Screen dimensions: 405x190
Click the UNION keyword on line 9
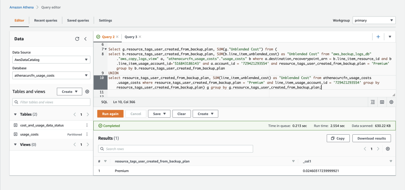coord(114,73)
